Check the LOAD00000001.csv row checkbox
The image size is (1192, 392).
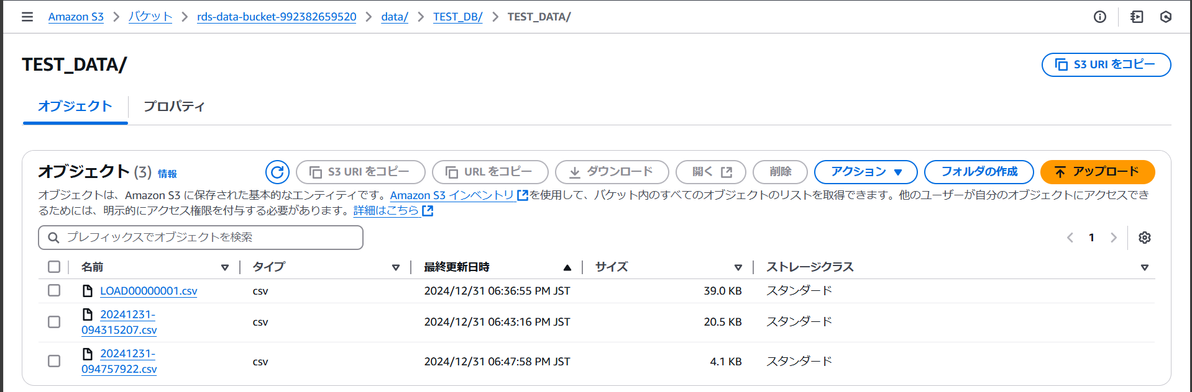(x=54, y=291)
